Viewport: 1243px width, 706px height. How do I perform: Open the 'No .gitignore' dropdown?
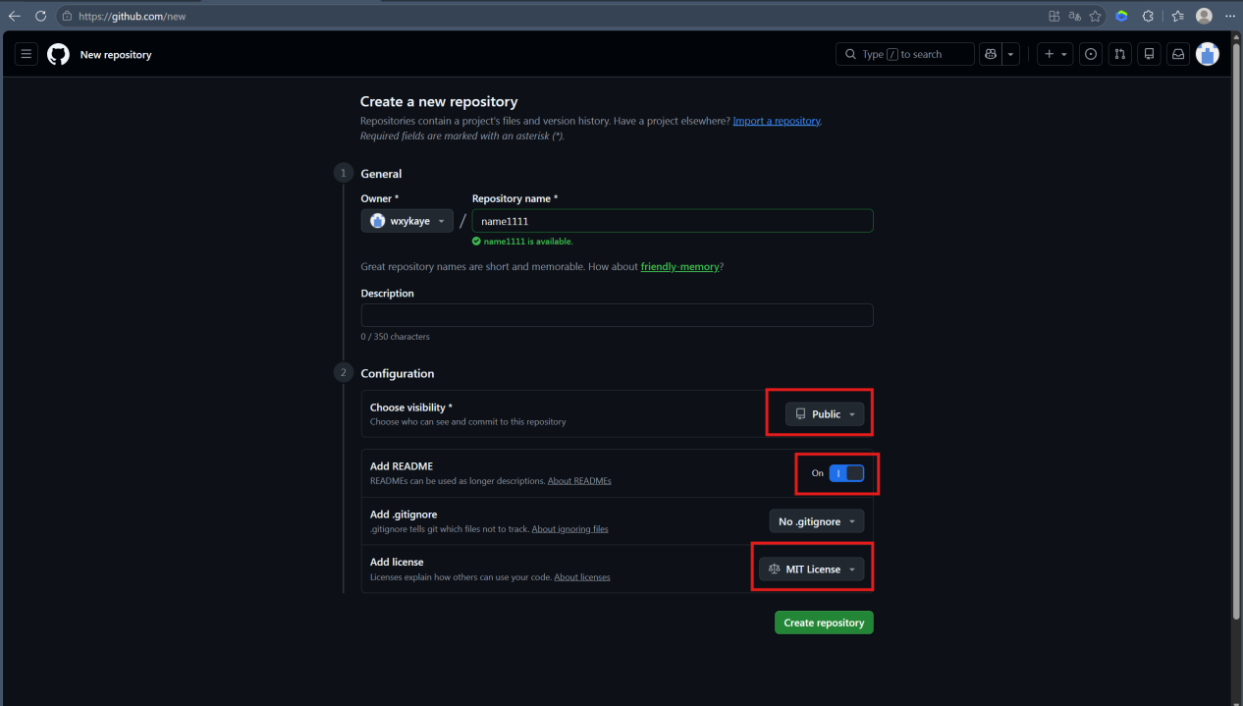[817, 521]
